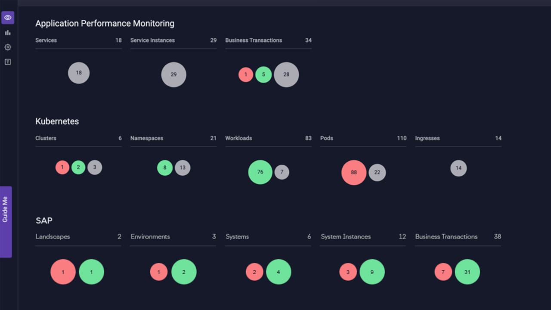Click the grey 28 Business Transactions bubble

point(286,74)
